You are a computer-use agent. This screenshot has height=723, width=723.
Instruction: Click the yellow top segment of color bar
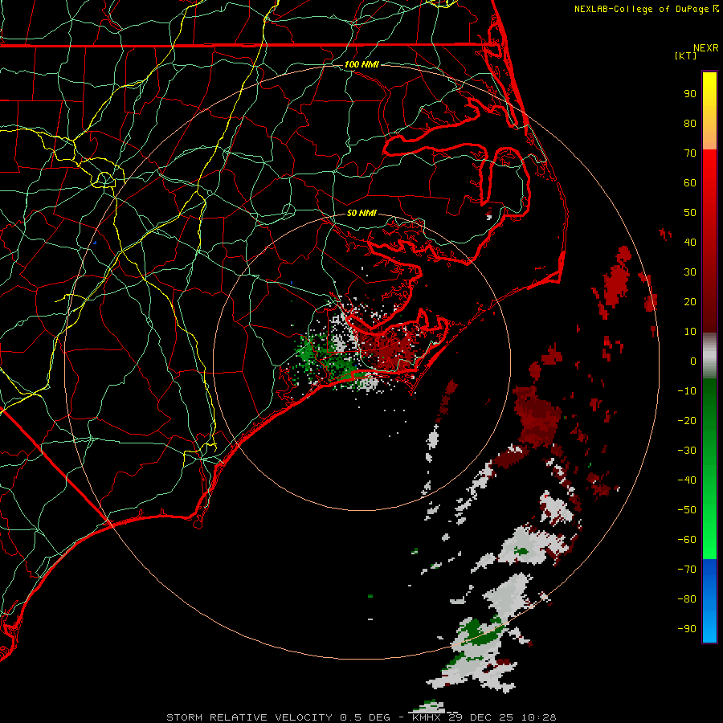coord(709,111)
